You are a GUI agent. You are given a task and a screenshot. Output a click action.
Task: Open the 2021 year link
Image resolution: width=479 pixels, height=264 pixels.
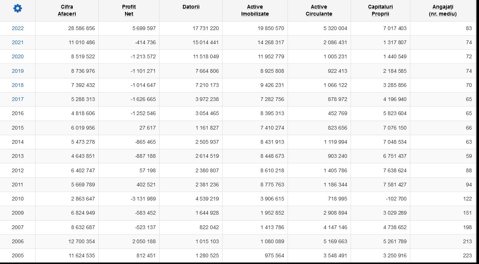pos(17,42)
